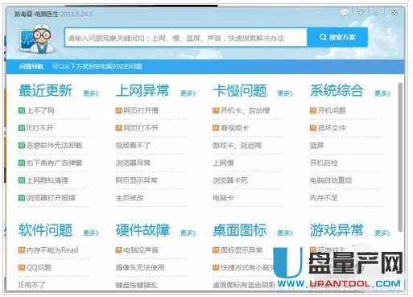Click the hot badge beside 电脑没声音

point(119,250)
